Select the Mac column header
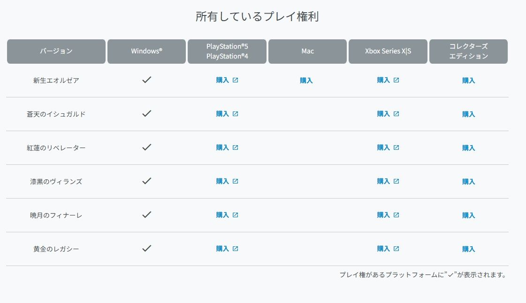526x303 pixels. [x=308, y=51]
